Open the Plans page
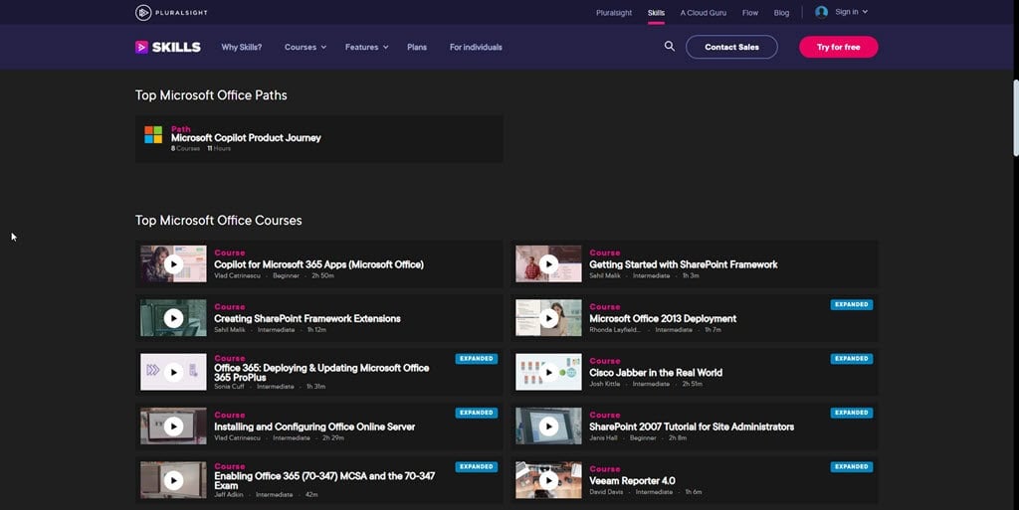Image resolution: width=1019 pixels, height=510 pixels. (x=417, y=48)
